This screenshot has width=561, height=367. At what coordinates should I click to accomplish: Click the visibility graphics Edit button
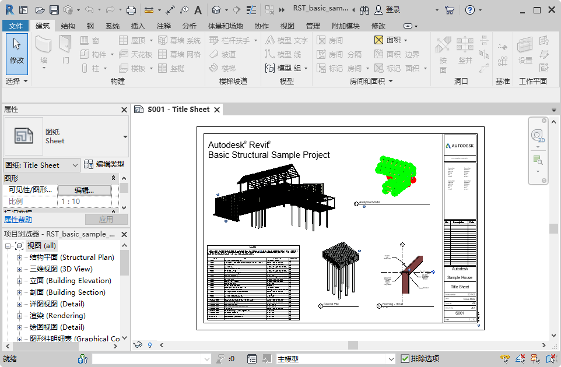pos(85,190)
